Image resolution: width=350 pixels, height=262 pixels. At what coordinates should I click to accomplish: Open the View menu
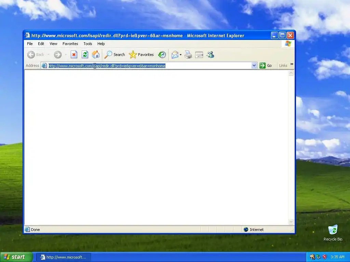pos(53,44)
